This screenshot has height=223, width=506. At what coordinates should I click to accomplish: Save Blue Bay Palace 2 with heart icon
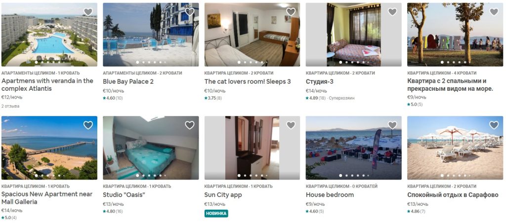point(190,12)
